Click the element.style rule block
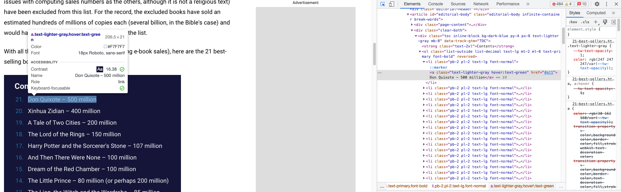Viewport: 621px width, 192px height. (x=591, y=32)
